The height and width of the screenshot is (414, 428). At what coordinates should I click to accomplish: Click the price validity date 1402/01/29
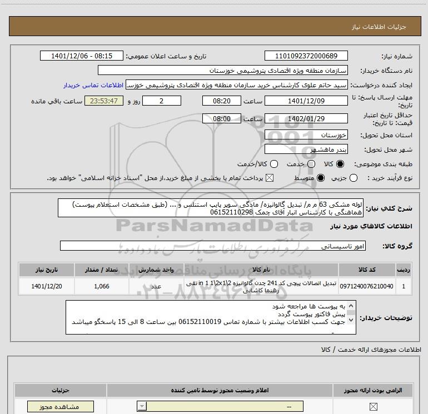click(x=306, y=119)
